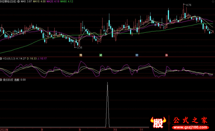Click the month 9 tick on the time axis
Image resolution: width=215 pixels, height=131 pixels.
click(80, 130)
